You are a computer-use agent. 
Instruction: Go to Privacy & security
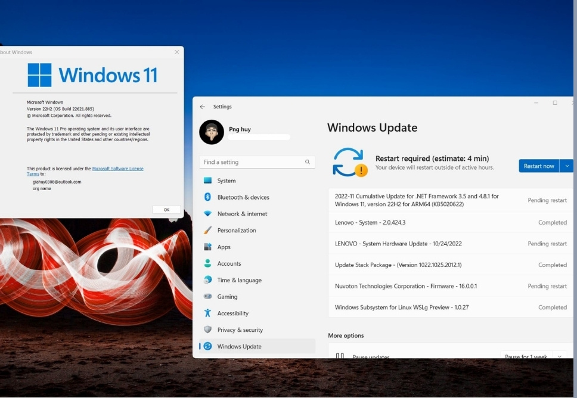[x=257, y=329]
